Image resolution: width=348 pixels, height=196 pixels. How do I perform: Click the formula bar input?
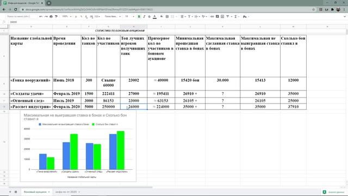pyautogui.click(x=178, y=22)
